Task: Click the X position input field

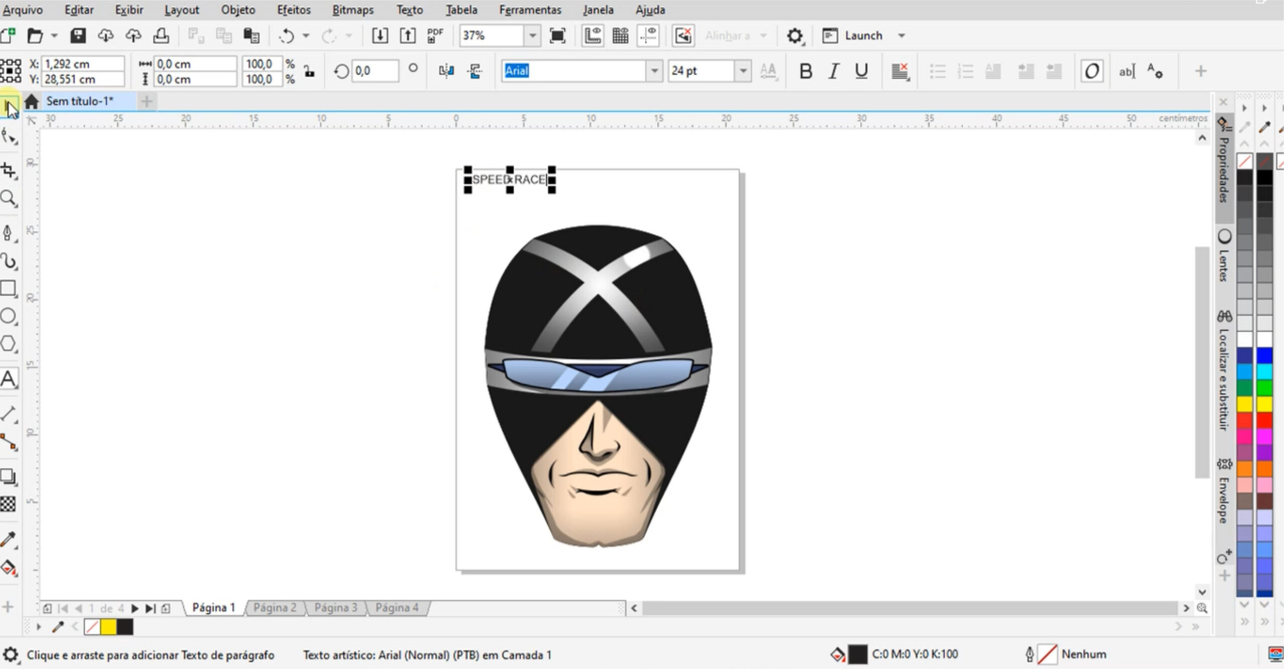Action: tap(83, 64)
